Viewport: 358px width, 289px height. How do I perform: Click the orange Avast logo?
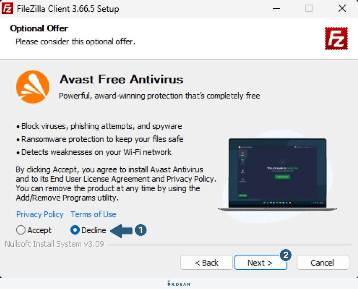click(33, 87)
